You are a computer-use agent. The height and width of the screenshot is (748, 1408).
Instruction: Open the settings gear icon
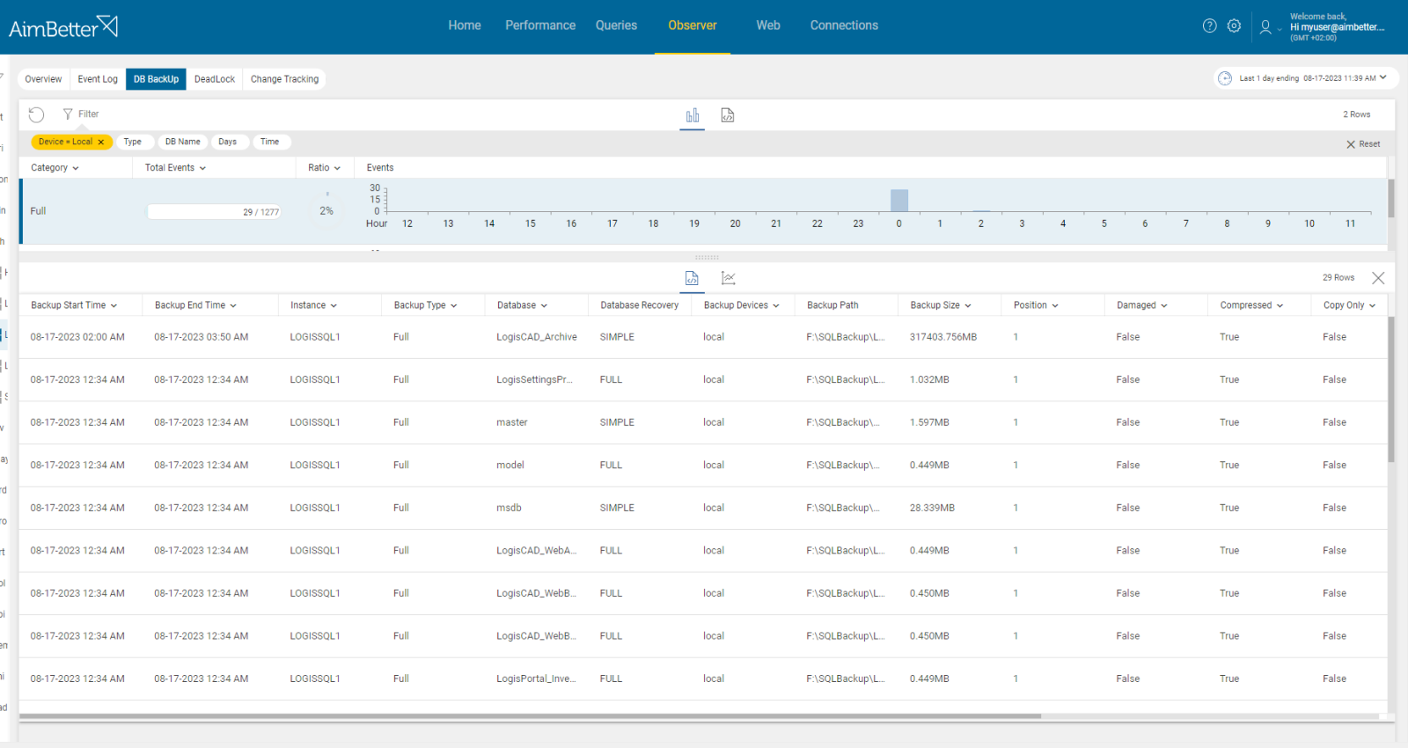coord(1235,26)
